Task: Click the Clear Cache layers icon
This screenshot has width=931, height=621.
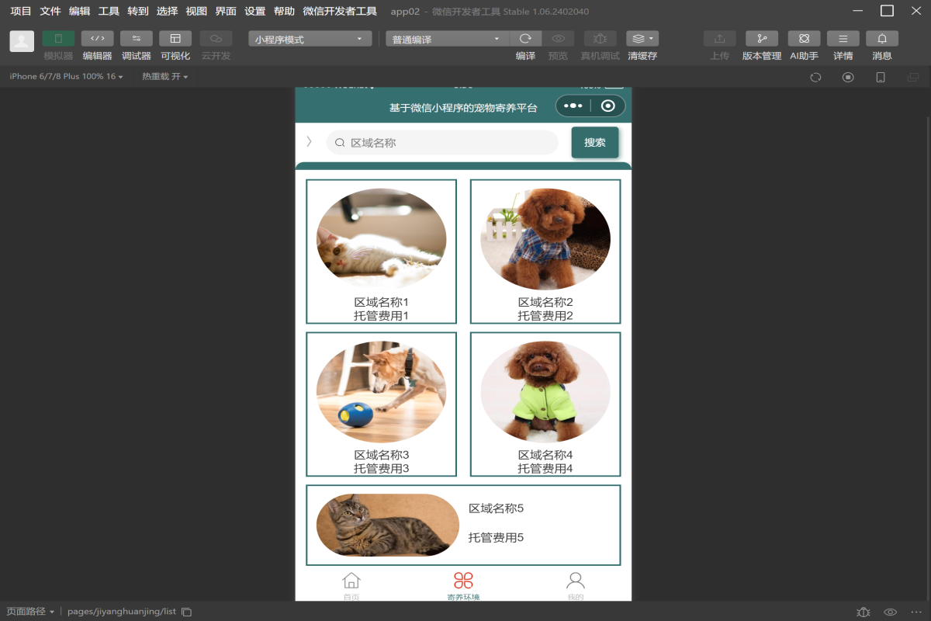Action: [642, 39]
